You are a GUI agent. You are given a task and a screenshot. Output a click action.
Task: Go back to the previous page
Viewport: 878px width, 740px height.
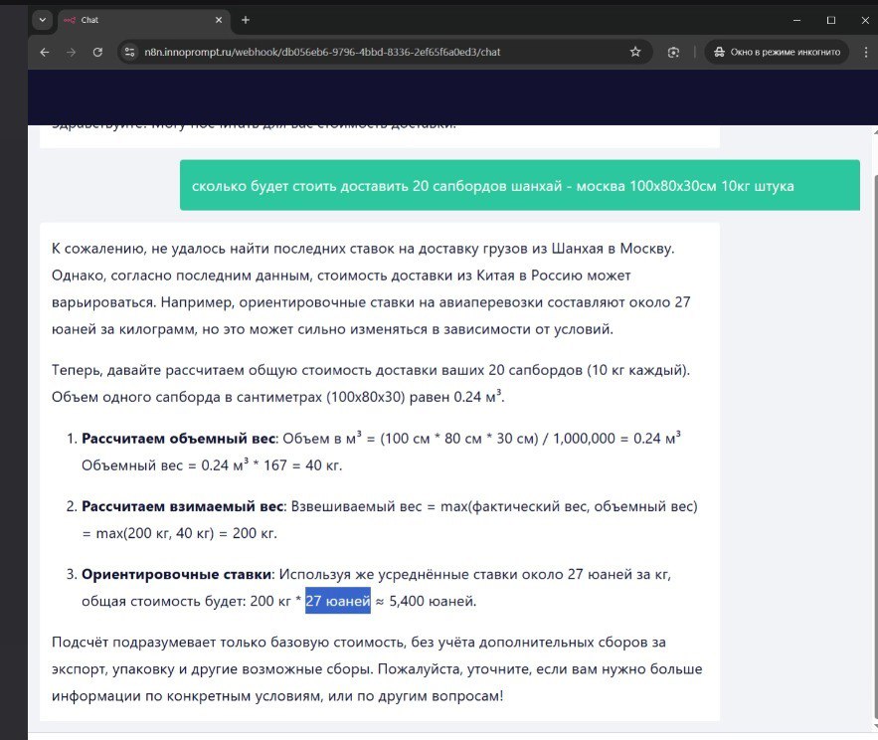(x=44, y=52)
